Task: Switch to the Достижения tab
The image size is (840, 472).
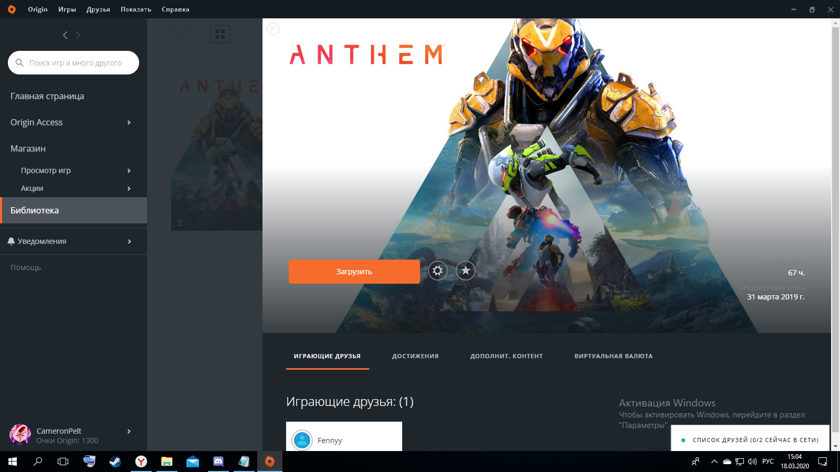Action: [415, 356]
